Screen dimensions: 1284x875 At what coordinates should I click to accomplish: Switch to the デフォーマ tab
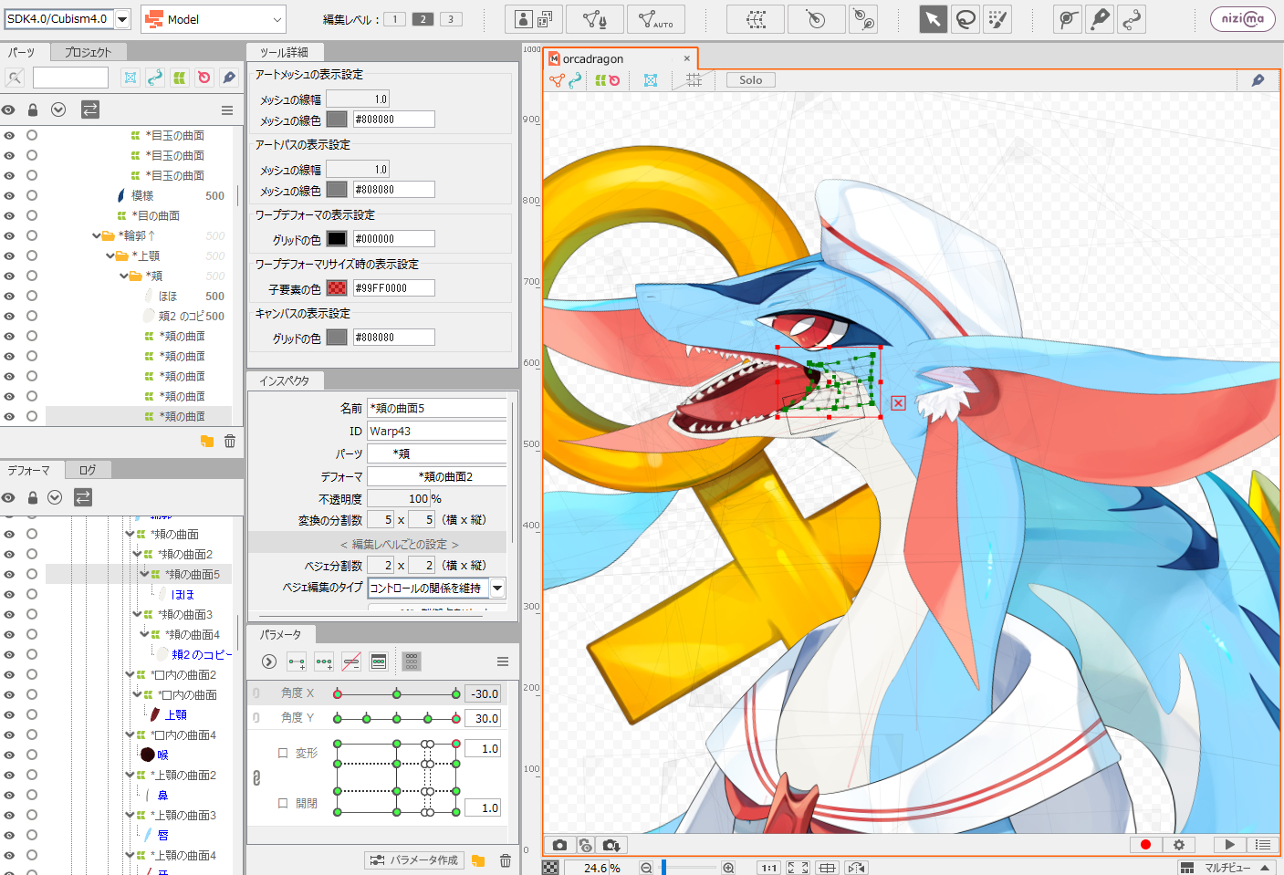(x=29, y=470)
